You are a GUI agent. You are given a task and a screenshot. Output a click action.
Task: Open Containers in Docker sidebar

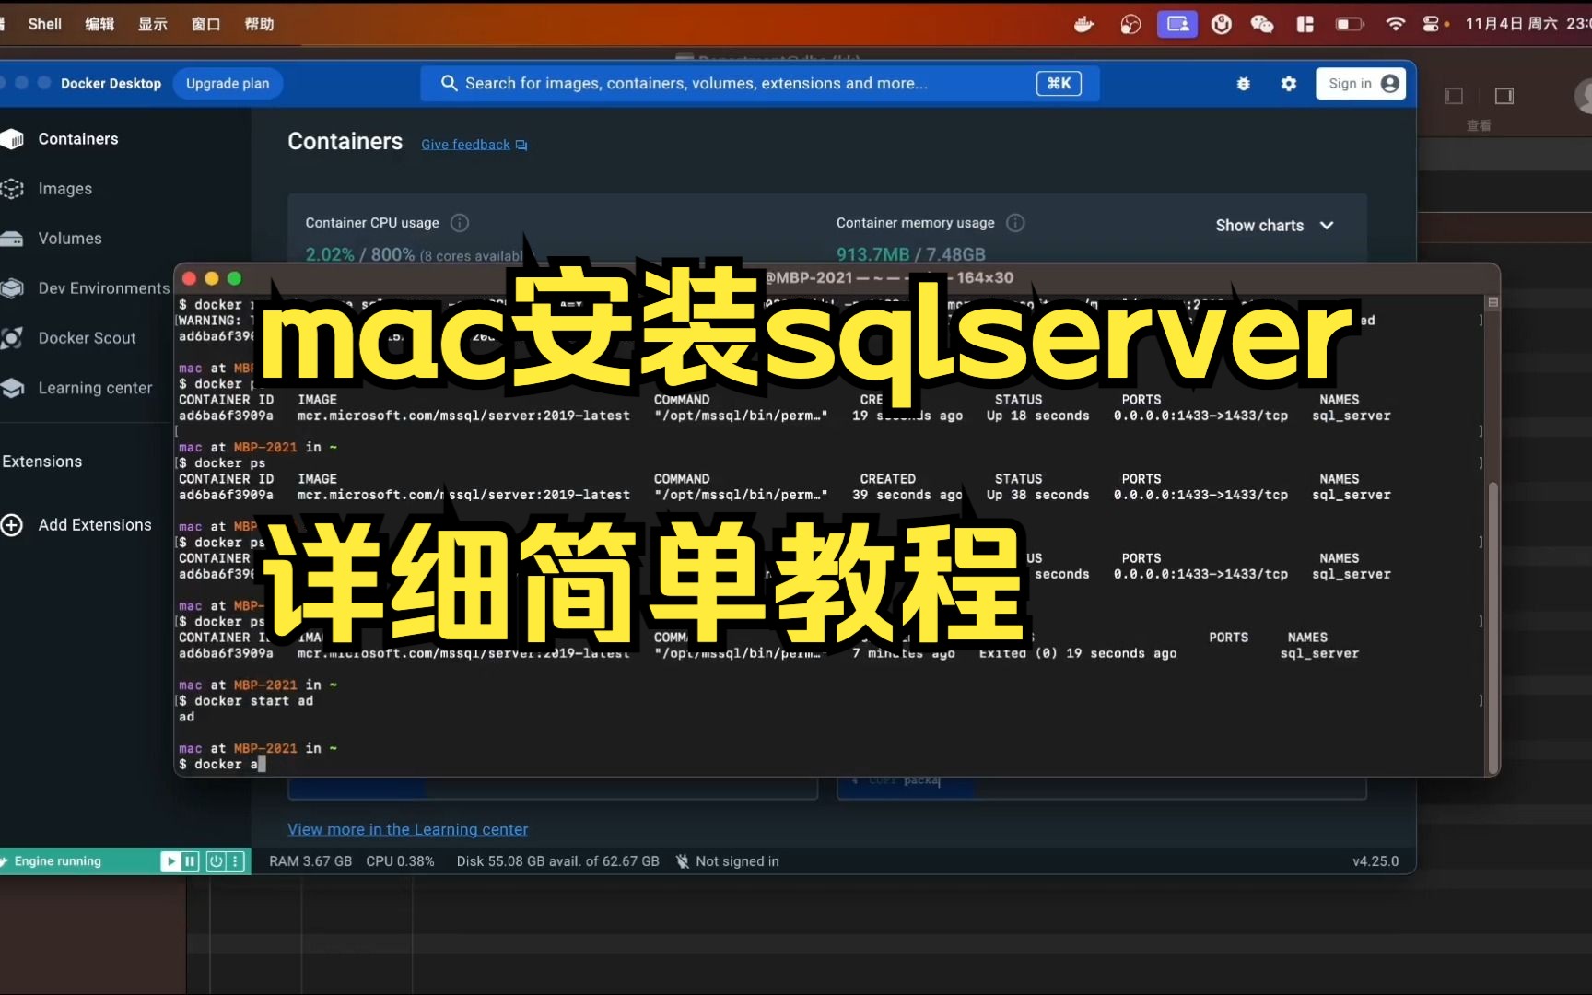coord(78,139)
